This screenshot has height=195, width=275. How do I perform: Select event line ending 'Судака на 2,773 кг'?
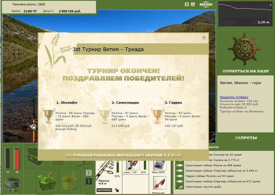[x=224, y=160]
